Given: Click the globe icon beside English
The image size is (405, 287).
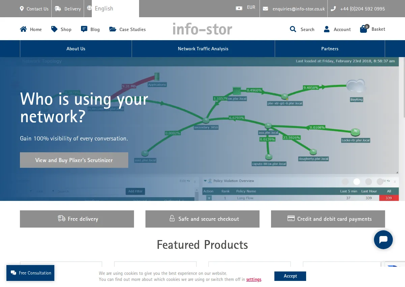Looking at the screenshot, I should (x=89, y=8).
